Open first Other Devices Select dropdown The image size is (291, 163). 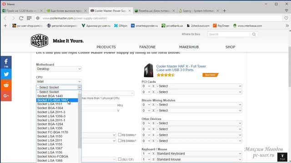click(199, 123)
